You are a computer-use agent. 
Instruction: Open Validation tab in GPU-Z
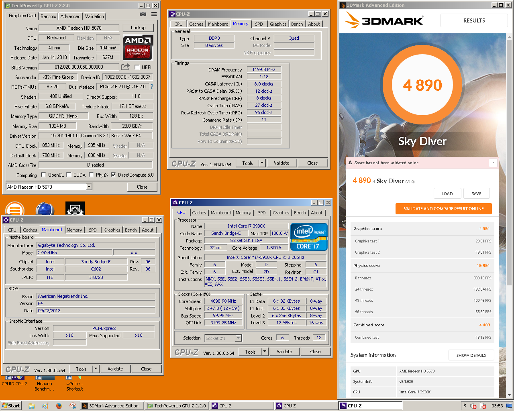point(94,16)
